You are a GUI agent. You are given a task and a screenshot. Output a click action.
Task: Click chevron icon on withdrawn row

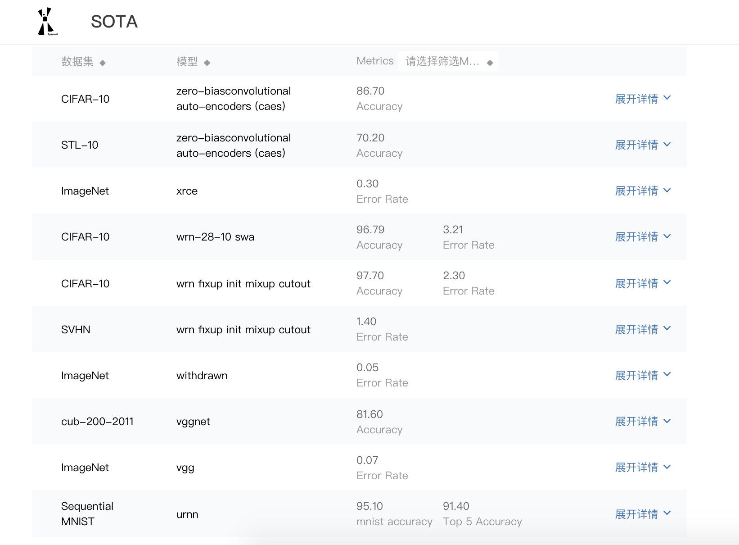667,374
